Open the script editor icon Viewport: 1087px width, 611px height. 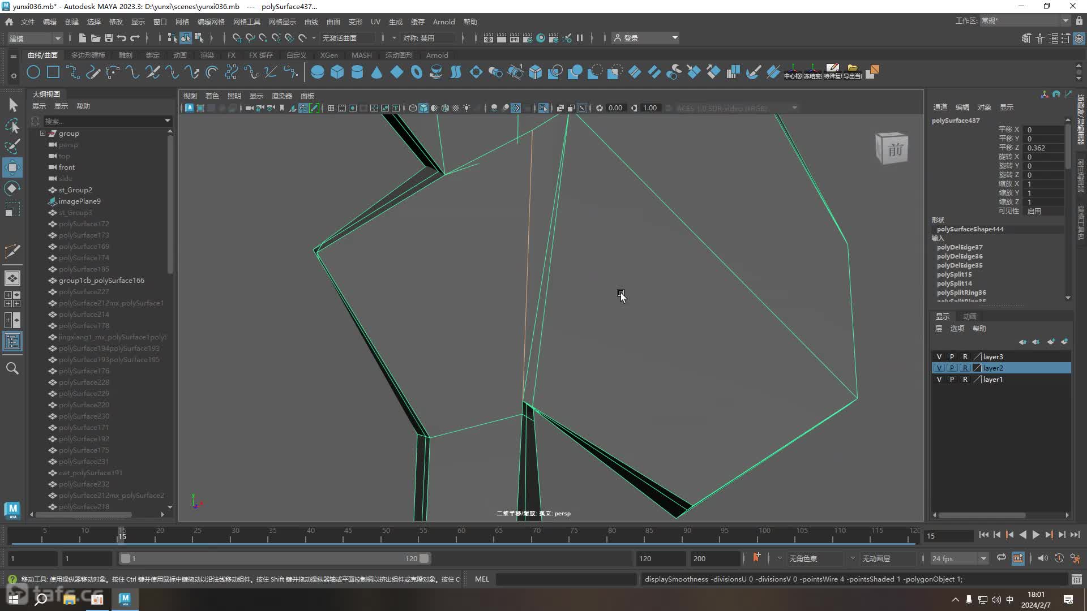point(1076,579)
